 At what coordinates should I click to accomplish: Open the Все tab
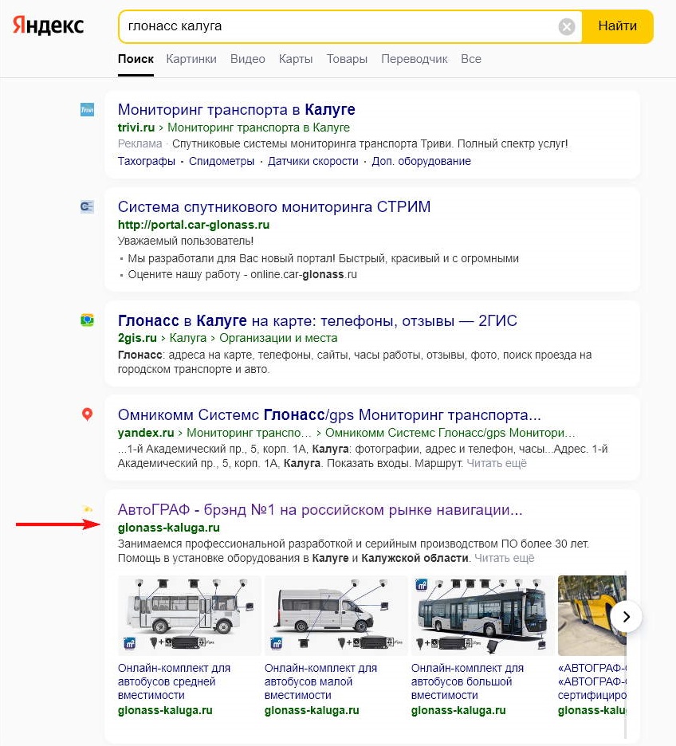471,59
